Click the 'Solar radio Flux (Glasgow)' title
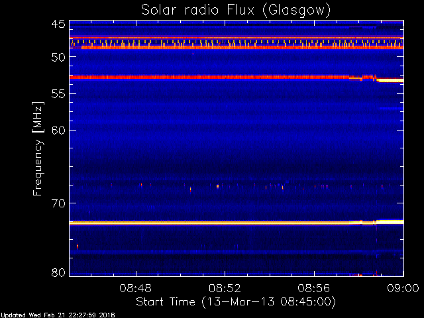The width and height of the screenshot is (424, 318). 236,11
